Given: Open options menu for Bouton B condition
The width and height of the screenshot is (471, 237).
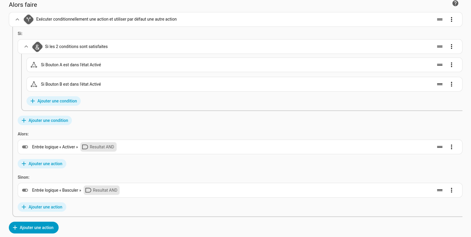Looking at the screenshot, I should pyautogui.click(x=451, y=84).
